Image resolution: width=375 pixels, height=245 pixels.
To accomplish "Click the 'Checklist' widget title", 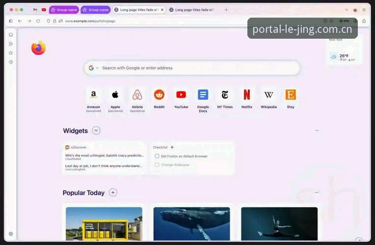I will point(160,147).
